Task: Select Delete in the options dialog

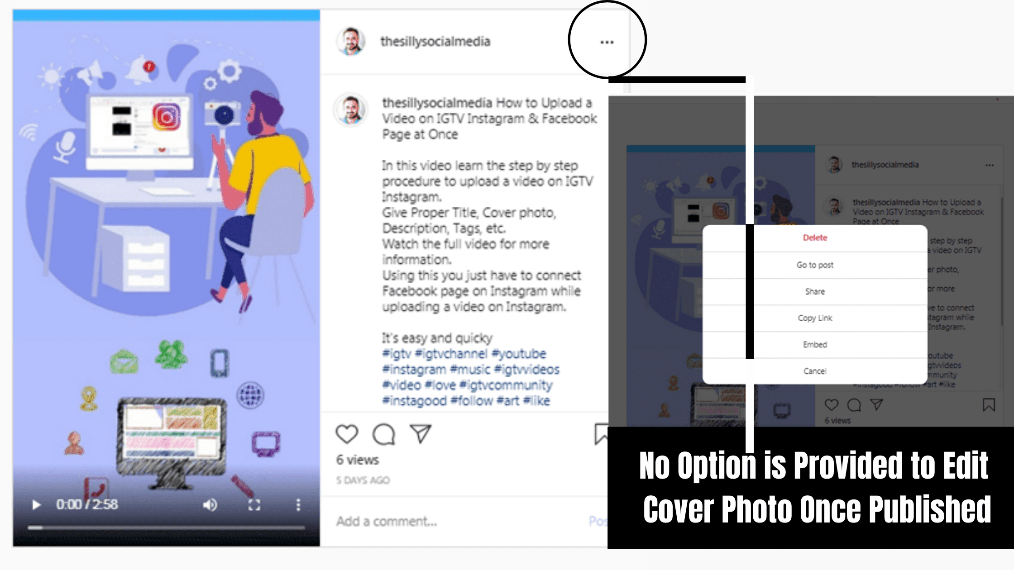Action: [815, 238]
